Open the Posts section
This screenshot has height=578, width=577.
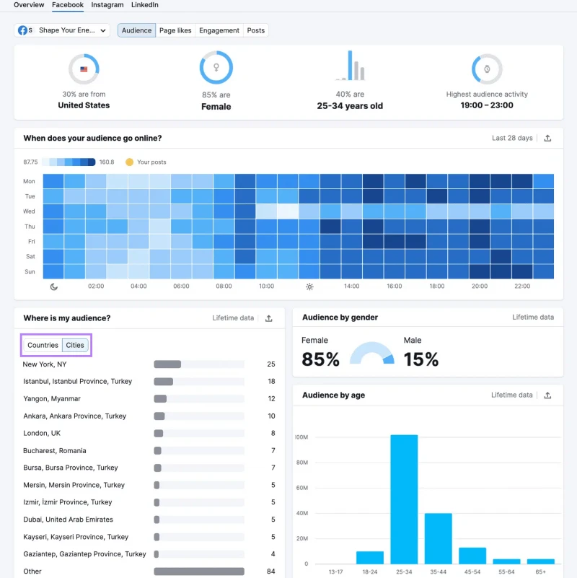pyautogui.click(x=256, y=30)
